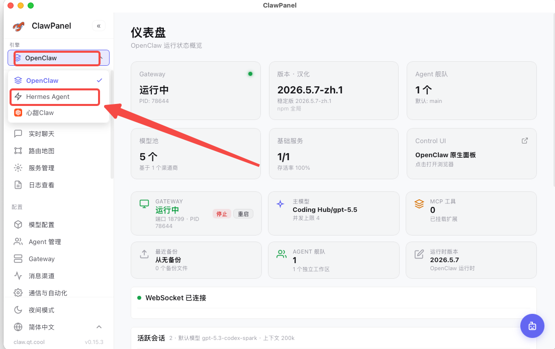555x349 pixels.
Task: Restart the gateway with the 重启 button
Action: pos(243,214)
